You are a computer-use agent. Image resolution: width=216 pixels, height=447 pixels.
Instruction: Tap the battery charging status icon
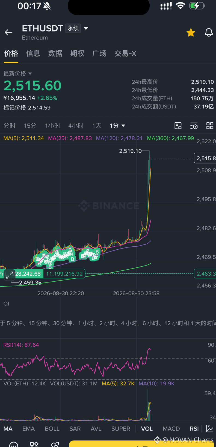coord(197,6)
